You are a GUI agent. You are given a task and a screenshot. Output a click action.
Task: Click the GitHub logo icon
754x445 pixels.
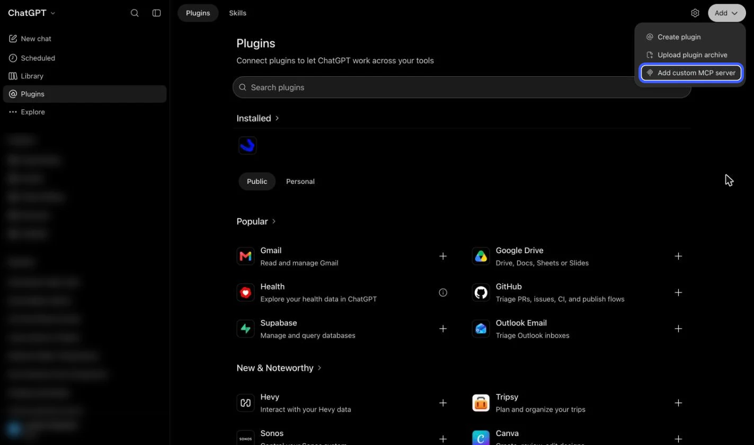click(481, 292)
